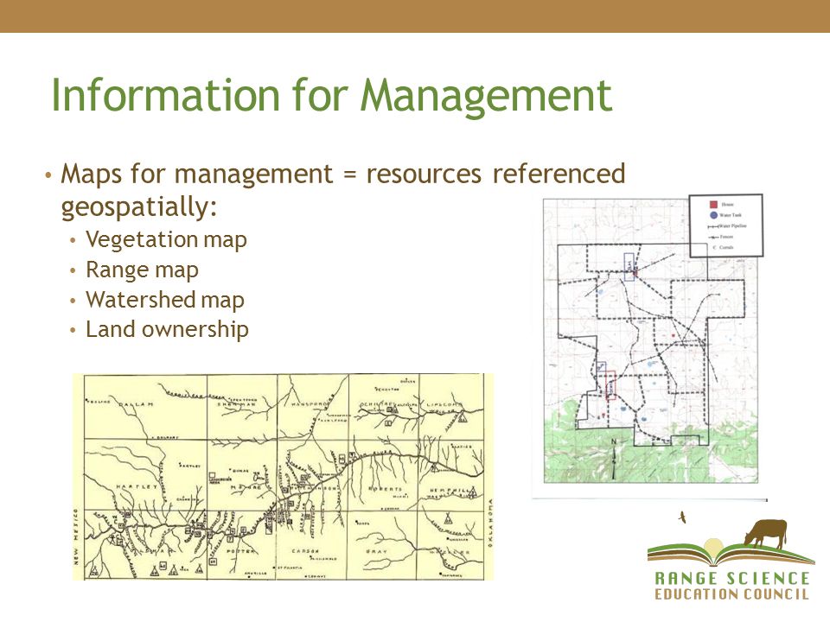The height and width of the screenshot is (622, 830).
Task: Click the 'ROBERTS' county label
Action: click(x=385, y=489)
